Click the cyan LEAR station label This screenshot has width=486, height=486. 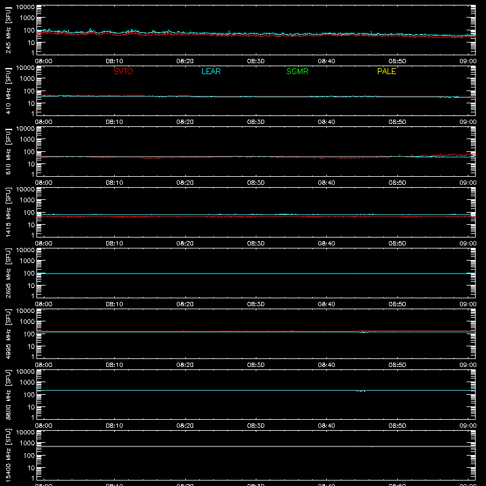[211, 71]
